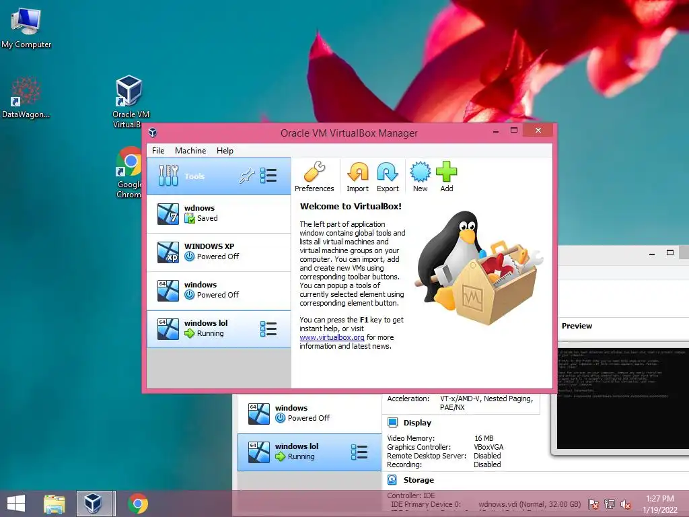Maximize the background VirtualBox window
The height and width of the screenshot is (517, 689).
670,253
